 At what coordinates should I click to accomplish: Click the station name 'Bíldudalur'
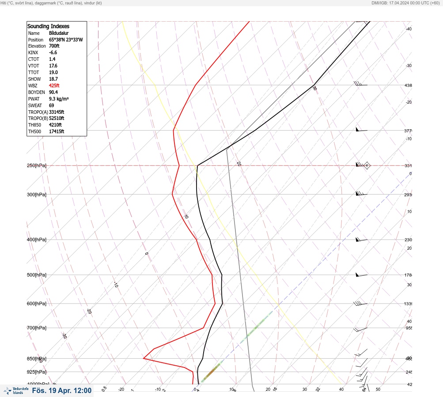[59, 33]
